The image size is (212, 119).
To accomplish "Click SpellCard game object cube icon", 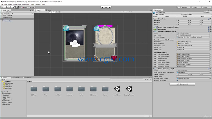I will (x=154, y=13).
